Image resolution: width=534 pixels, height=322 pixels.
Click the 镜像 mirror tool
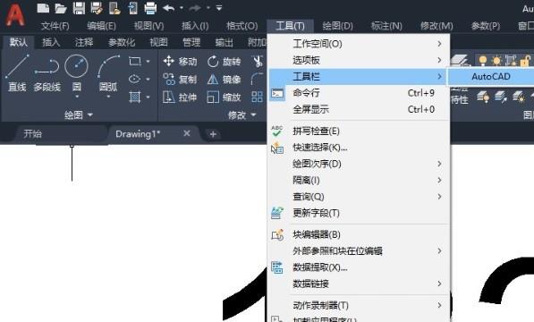tap(224, 80)
